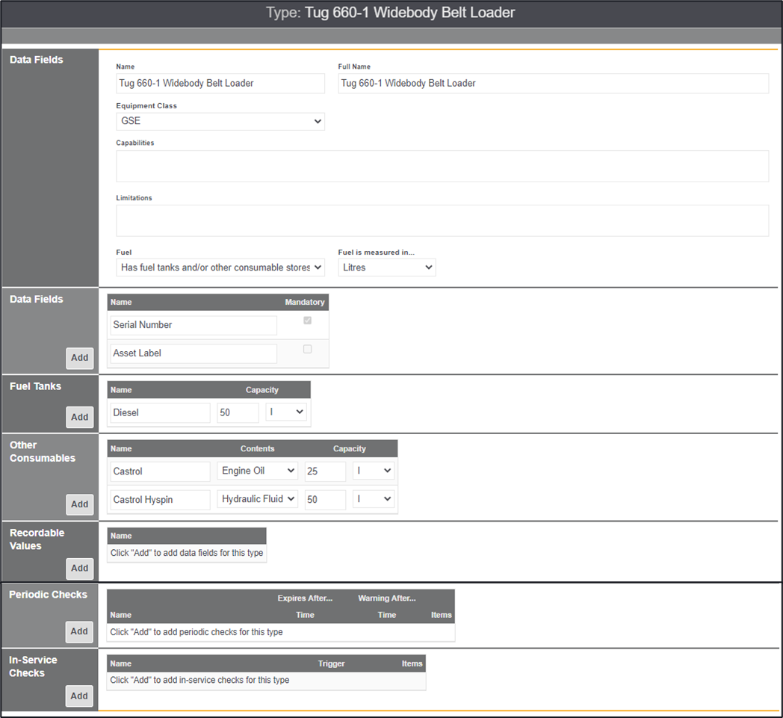Add a recordable value
The image size is (783, 718).
(x=80, y=568)
